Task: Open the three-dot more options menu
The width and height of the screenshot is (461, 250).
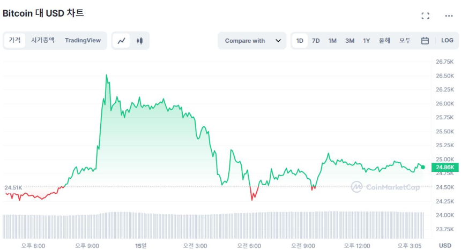Action: coord(449,16)
